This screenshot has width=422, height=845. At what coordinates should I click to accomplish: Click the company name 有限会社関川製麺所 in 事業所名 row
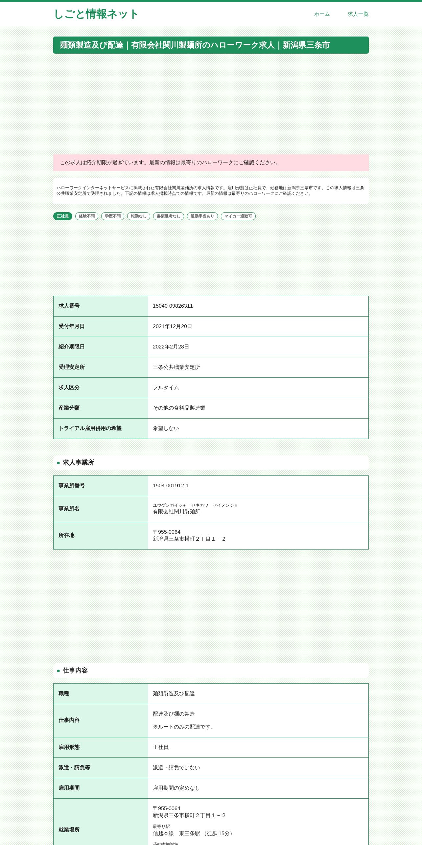[176, 512]
